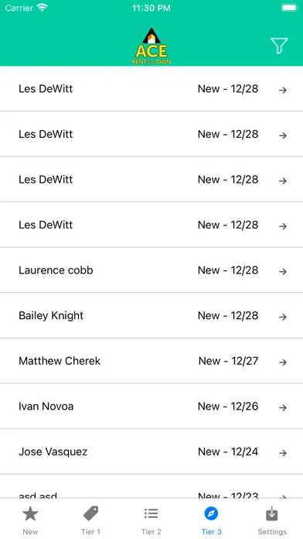Screen dimensions: 303x539
Task: Check the Wi-Fi status icon
Action: pos(43,8)
